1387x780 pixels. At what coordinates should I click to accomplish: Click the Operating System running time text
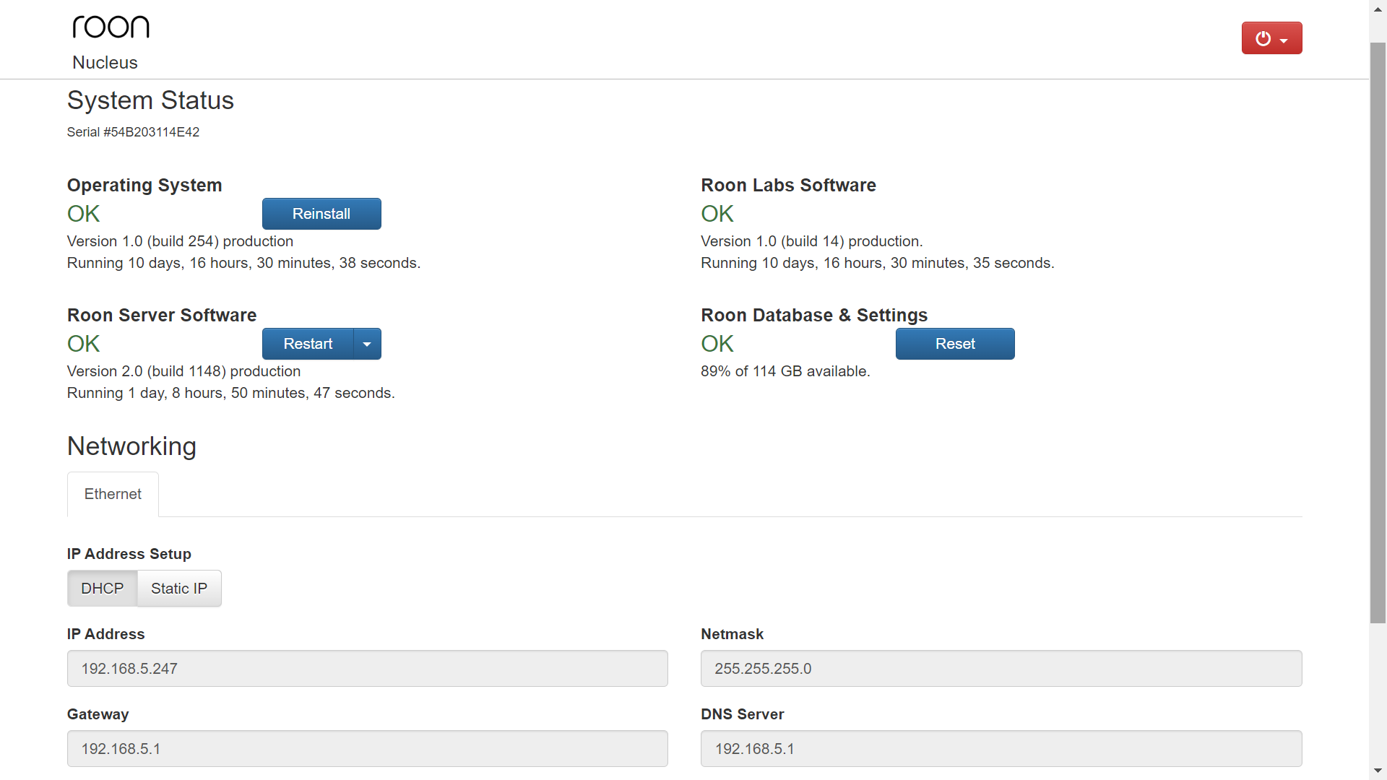click(243, 263)
